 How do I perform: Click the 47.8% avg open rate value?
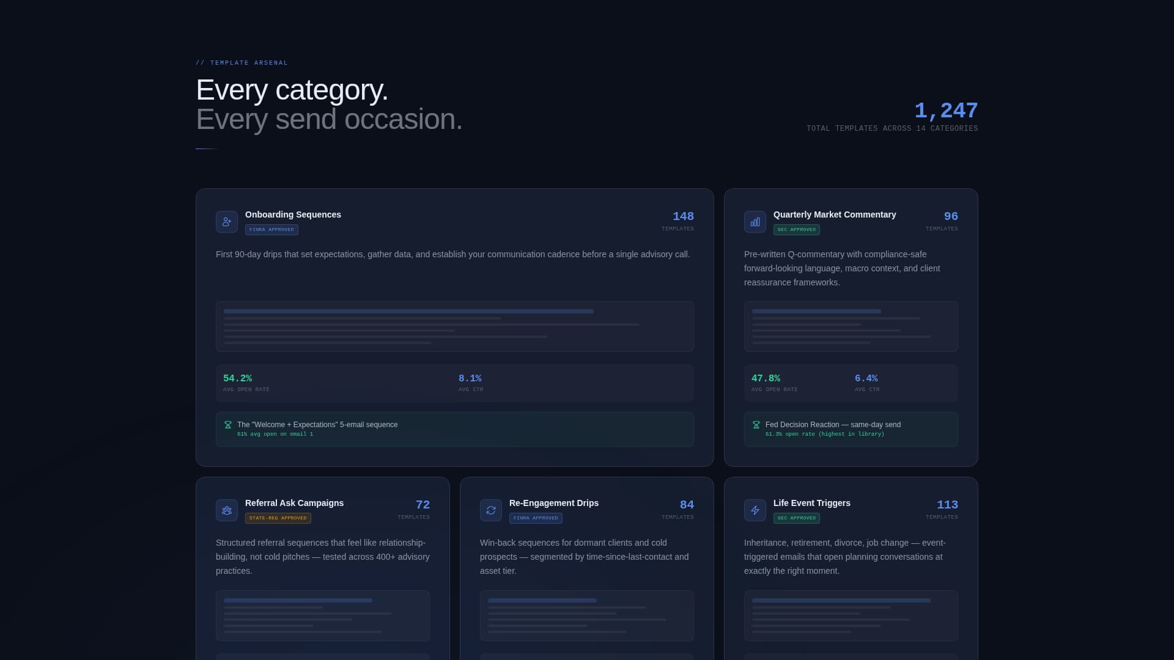coord(766,378)
